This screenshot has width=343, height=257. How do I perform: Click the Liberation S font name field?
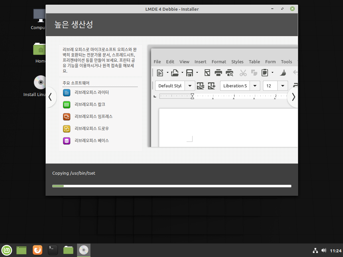click(x=235, y=86)
